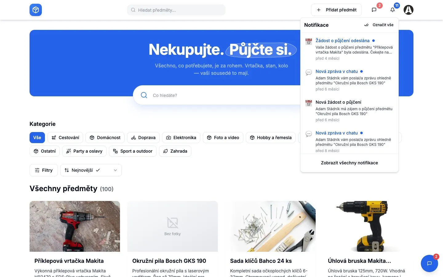
Task: Click the blue box logo icon
Action: pyautogui.click(x=36, y=10)
